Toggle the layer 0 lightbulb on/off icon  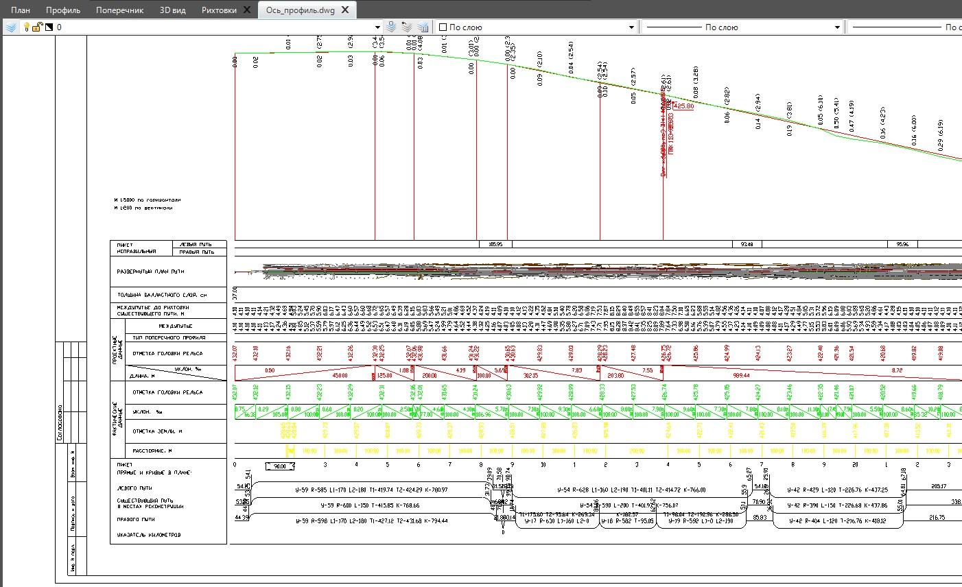(x=27, y=27)
